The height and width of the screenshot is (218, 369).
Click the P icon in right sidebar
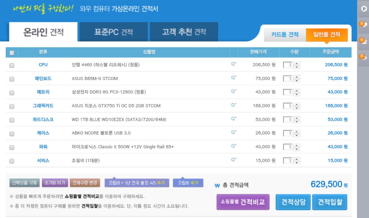coord(364,9)
